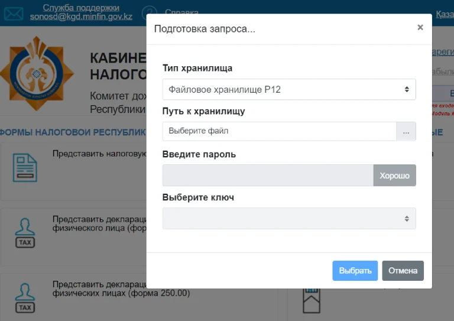454x321 pixels.
Task: Click the envelope mail icon in header
Action: coord(14,13)
